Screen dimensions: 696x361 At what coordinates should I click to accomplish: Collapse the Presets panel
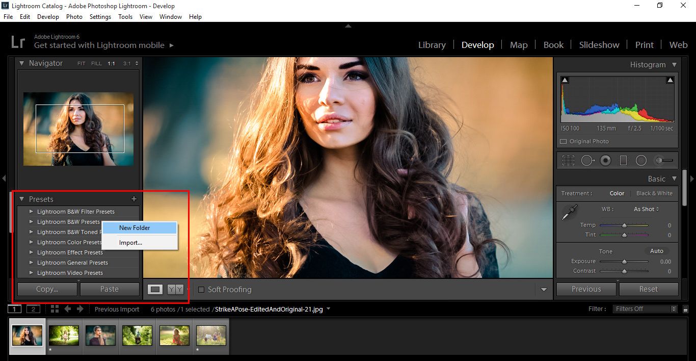[x=22, y=199]
